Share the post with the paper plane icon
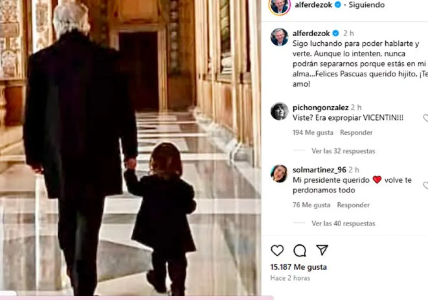Viewport: 428px width, 300px height. coord(322,250)
